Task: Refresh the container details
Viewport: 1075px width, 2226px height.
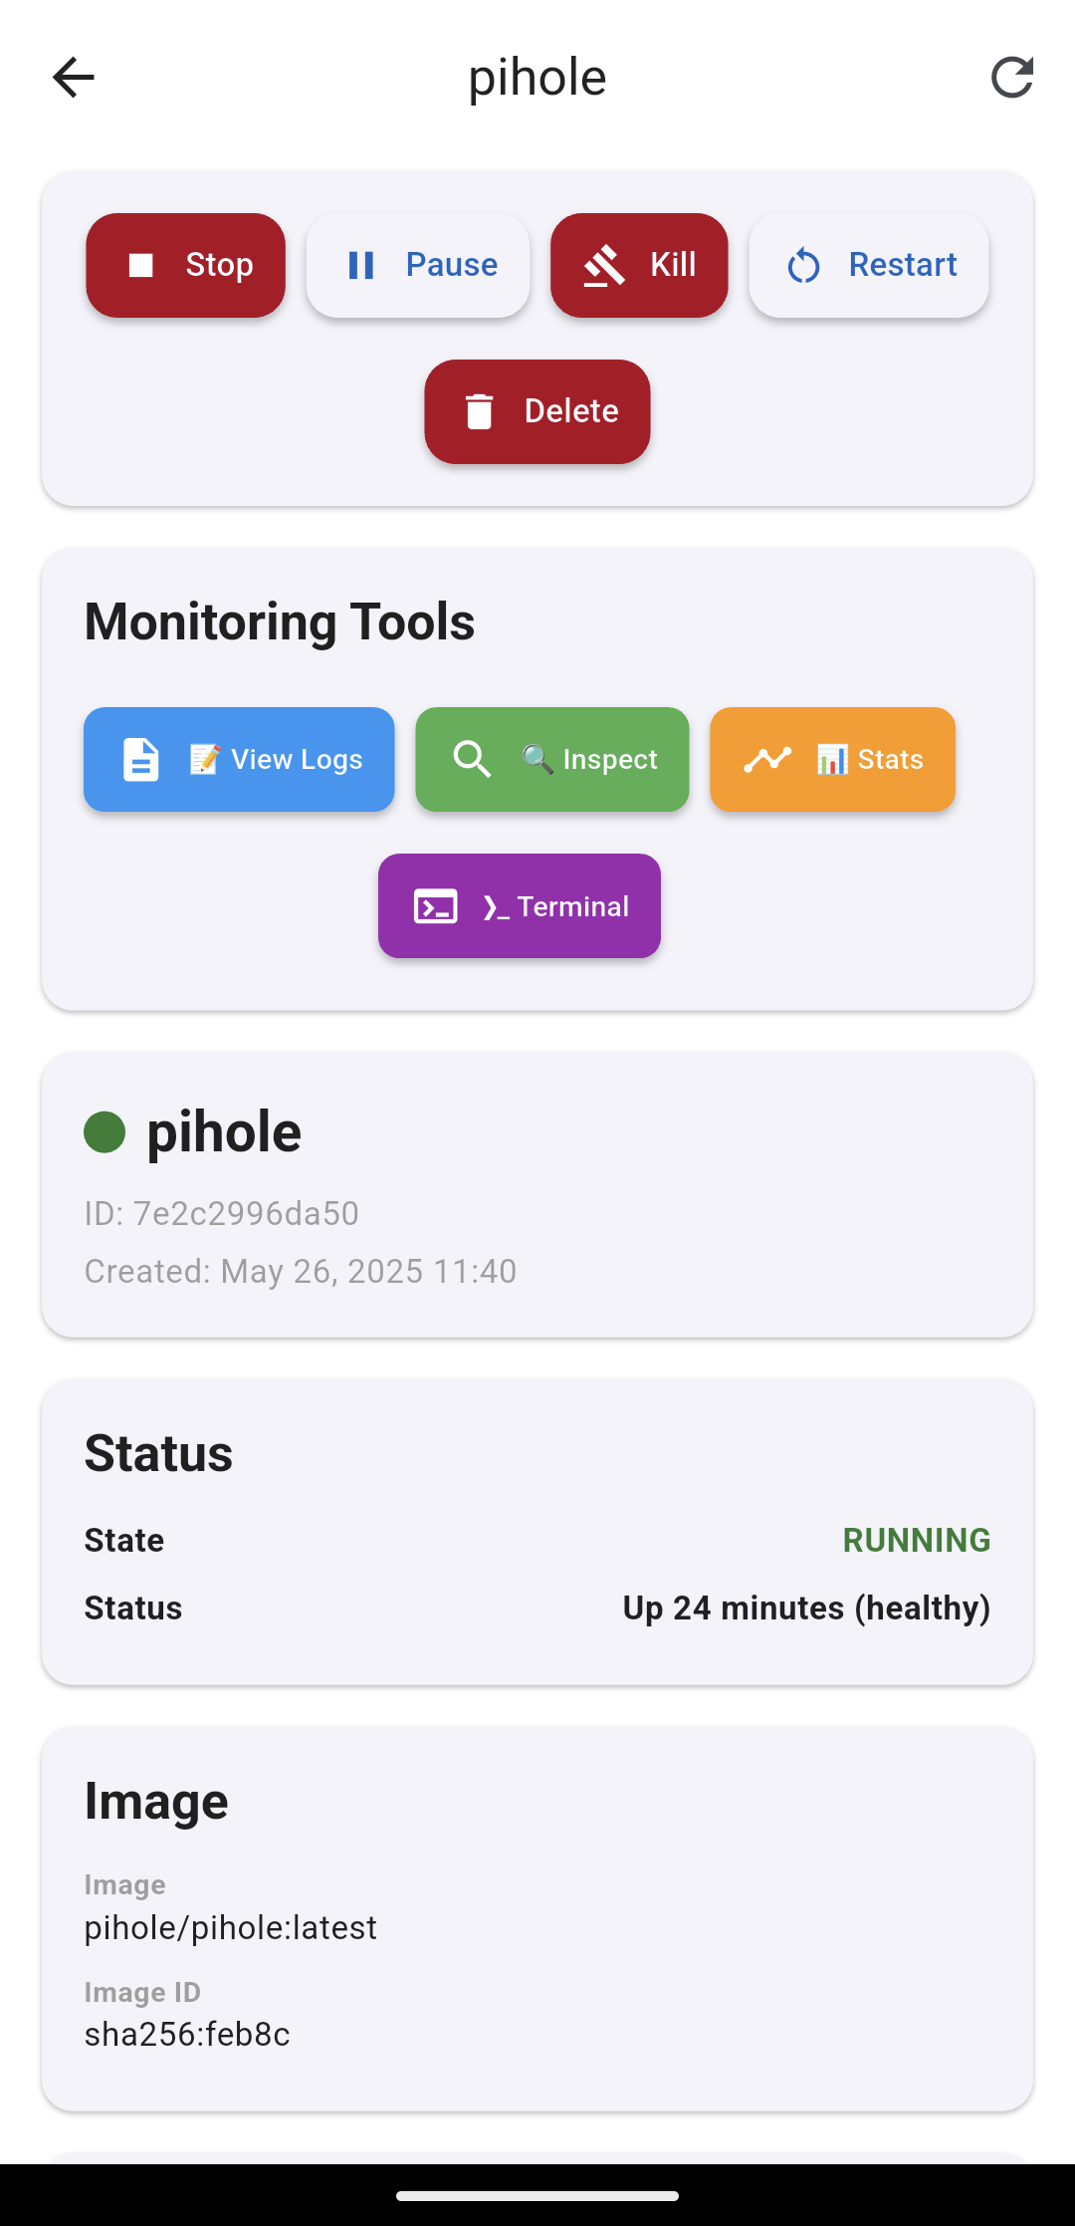Action: (1012, 77)
